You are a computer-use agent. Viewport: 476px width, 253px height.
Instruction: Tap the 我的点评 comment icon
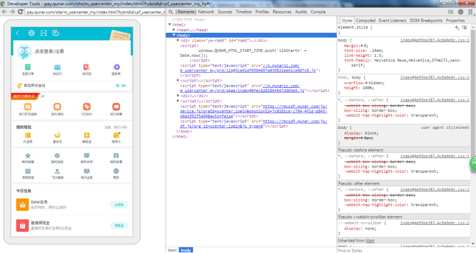[87, 156]
